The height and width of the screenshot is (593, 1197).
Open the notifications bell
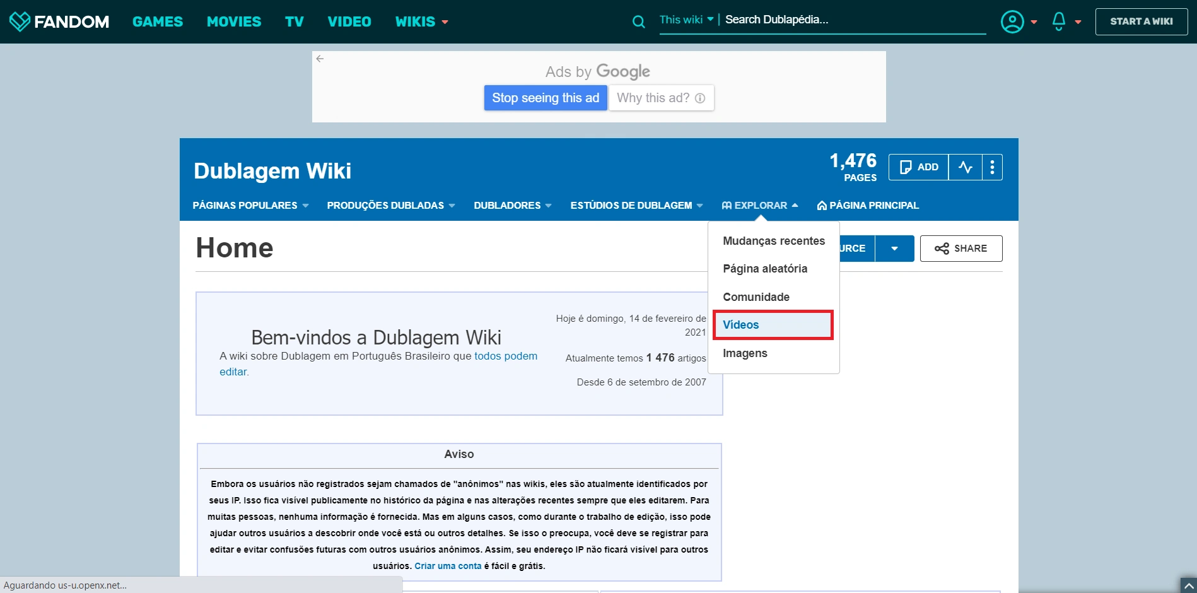1059,21
